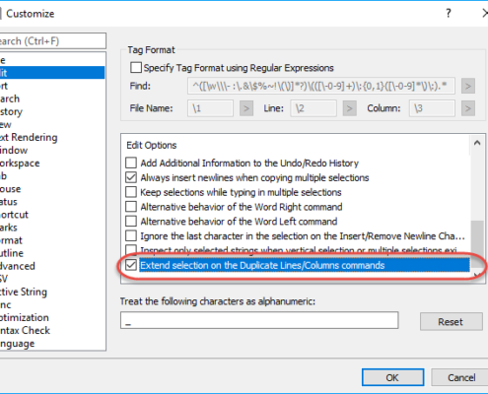Check Add Additional Information to Undo/Redo History
Image resolution: width=488 pixels, height=394 pixels.
[131, 163]
